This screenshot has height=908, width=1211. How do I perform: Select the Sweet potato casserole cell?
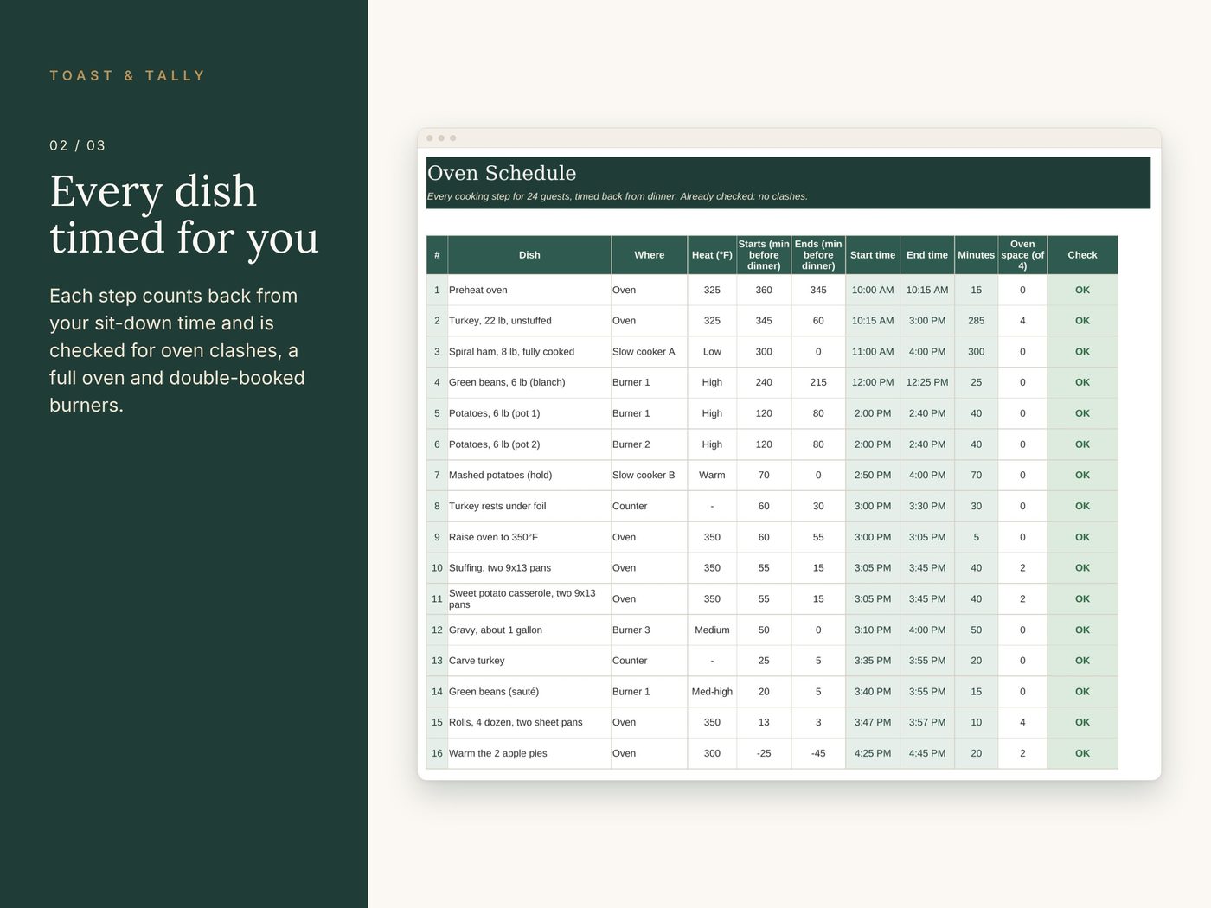(529, 599)
